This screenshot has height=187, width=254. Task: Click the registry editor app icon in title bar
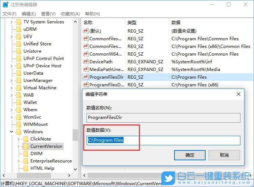point(5,4)
